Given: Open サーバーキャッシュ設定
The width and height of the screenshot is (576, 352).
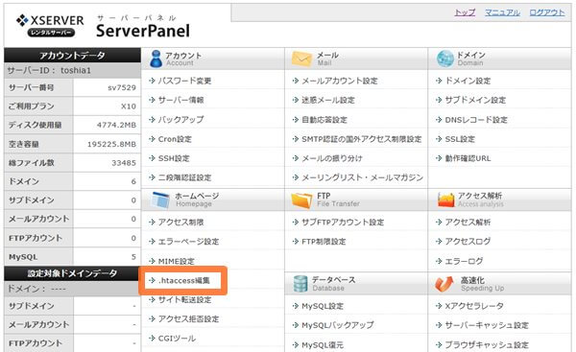Looking at the screenshot, I should pyautogui.click(x=487, y=325).
